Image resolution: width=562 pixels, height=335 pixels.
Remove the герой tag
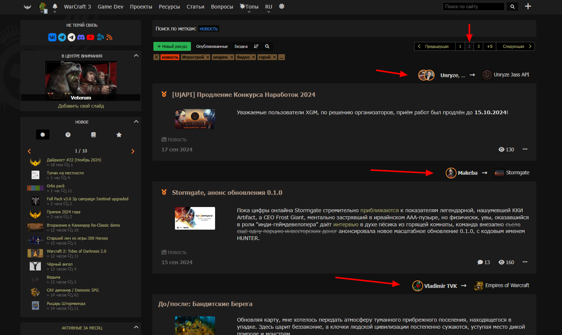coord(274,57)
